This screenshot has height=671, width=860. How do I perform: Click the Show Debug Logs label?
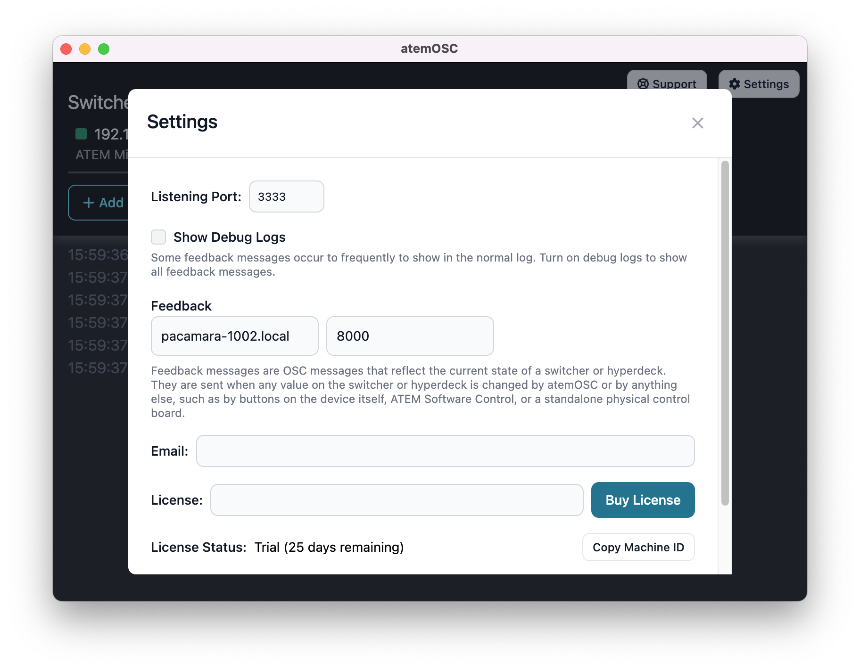(229, 237)
